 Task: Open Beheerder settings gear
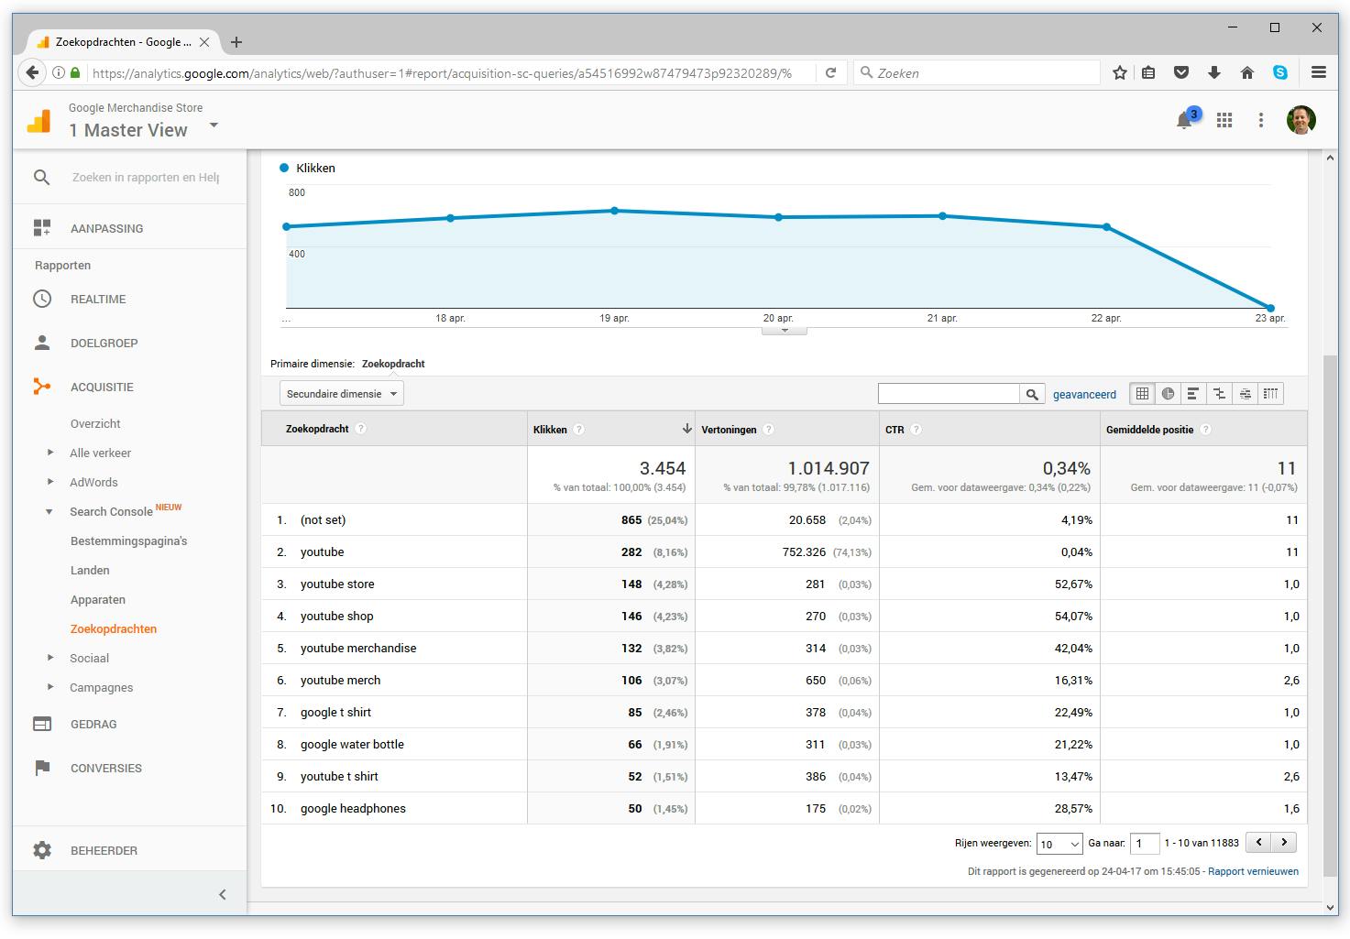click(x=42, y=850)
